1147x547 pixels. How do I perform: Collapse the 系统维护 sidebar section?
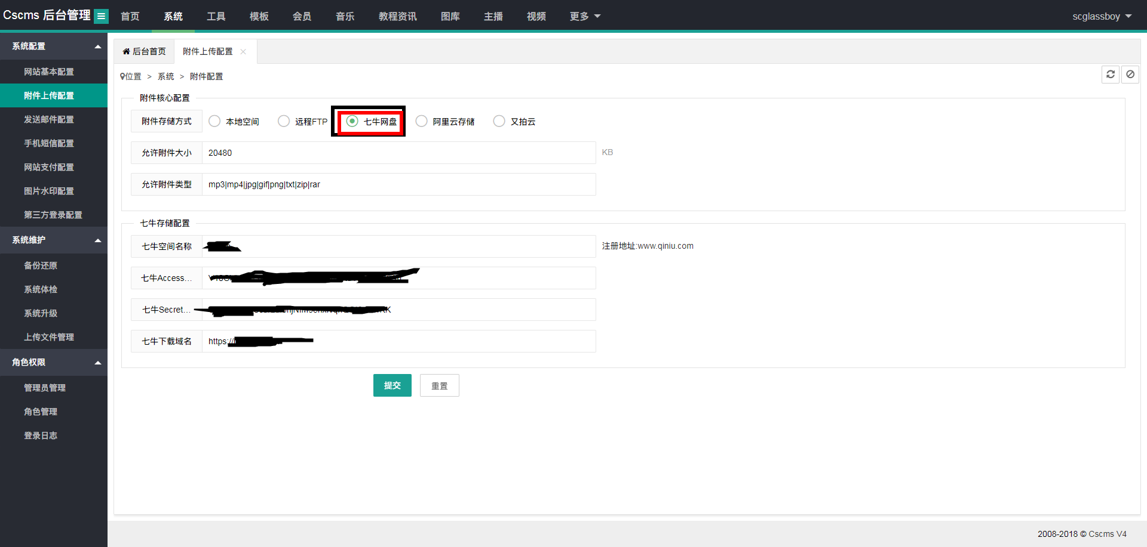point(54,240)
